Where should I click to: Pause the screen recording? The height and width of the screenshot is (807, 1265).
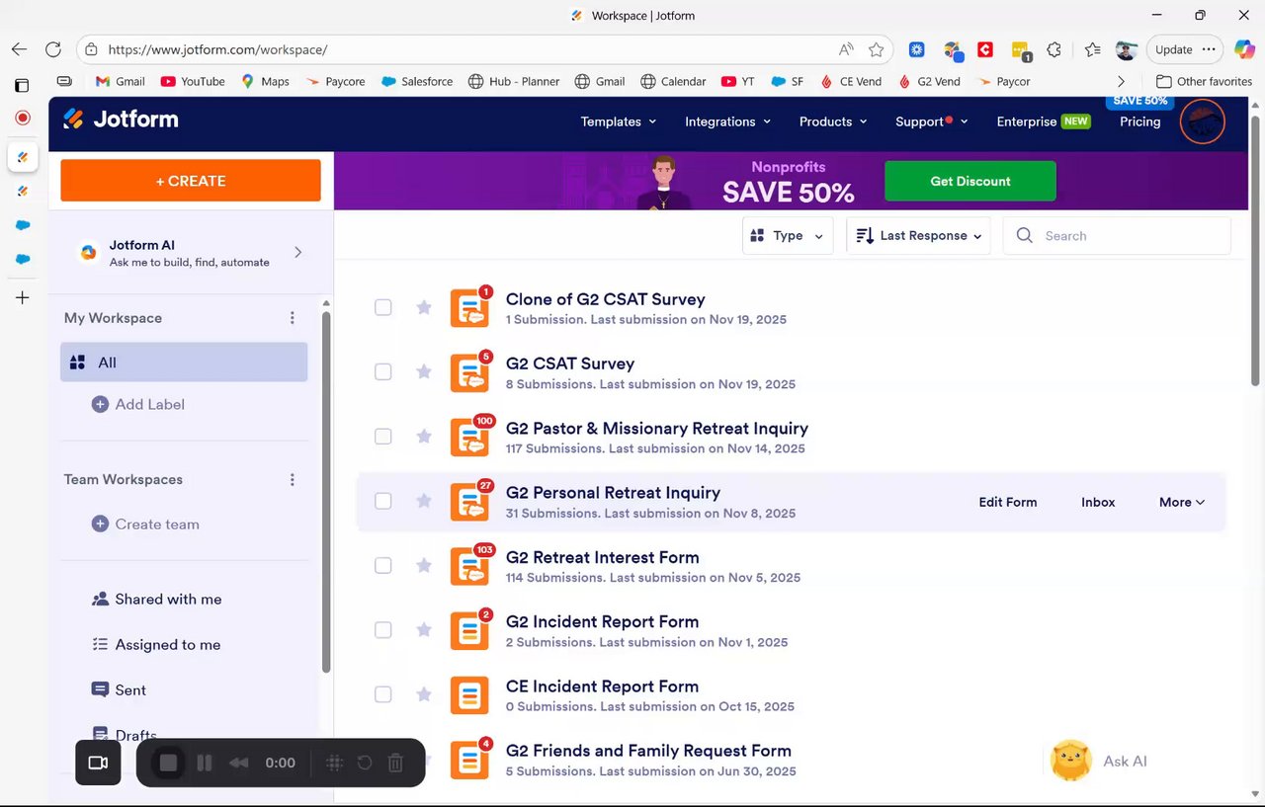(x=205, y=763)
